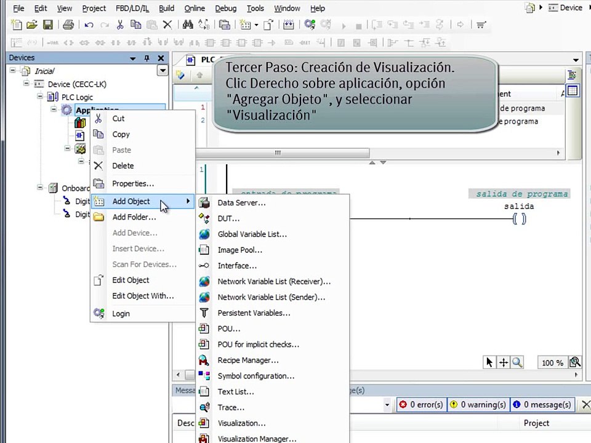Pin the Devices panel
Viewport: 591px width, 443px height.
[x=147, y=58]
